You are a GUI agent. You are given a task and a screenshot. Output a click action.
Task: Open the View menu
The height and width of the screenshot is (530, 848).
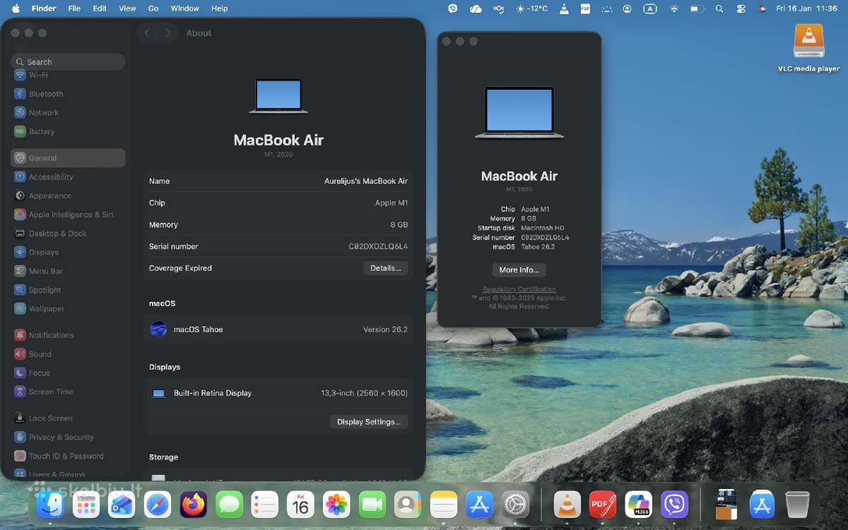[127, 8]
